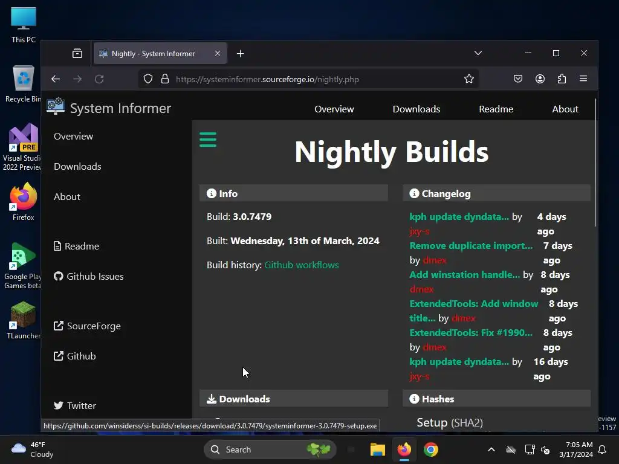
Task: Open the Firefox account icon
Action: point(540,79)
